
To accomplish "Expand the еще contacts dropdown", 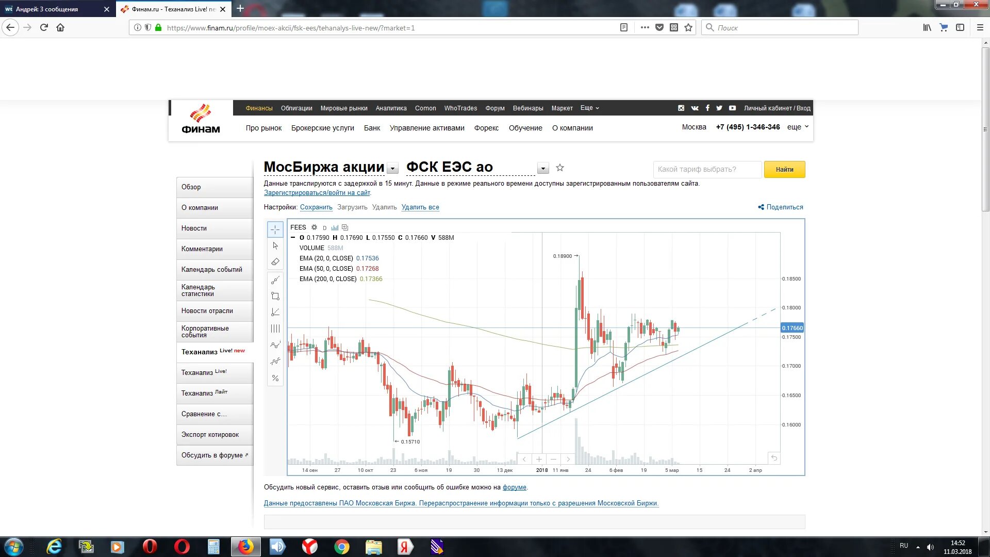I will 798,127.
